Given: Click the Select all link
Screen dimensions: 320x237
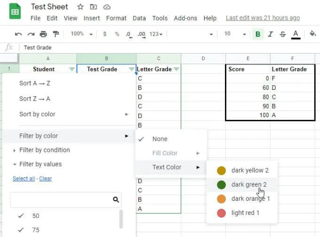Looking at the screenshot, I should 24,179.
